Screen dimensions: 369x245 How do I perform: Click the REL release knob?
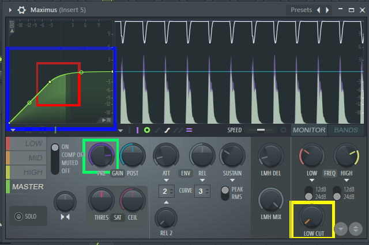tap(202, 155)
